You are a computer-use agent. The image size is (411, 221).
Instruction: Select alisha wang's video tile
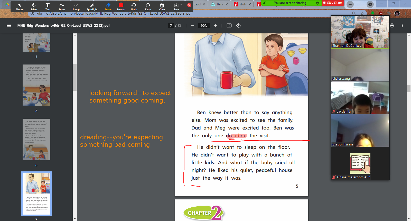pos(360,65)
